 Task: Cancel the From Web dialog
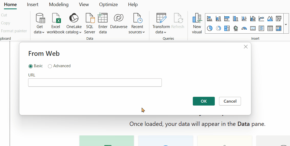[x=230, y=101]
